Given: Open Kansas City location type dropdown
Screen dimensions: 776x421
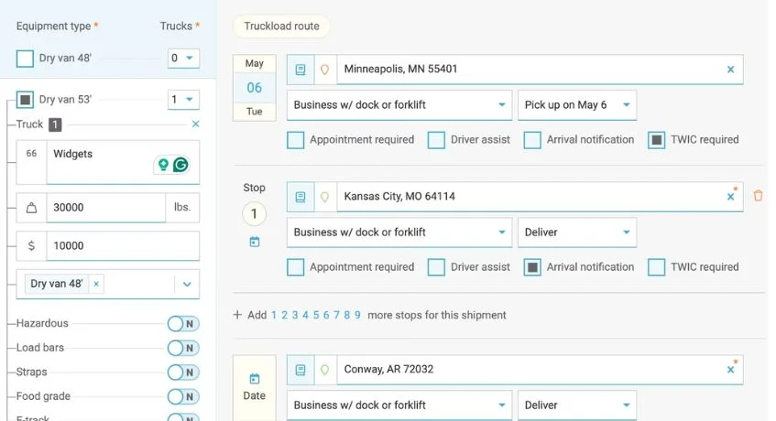Looking at the screenshot, I should coord(399,232).
